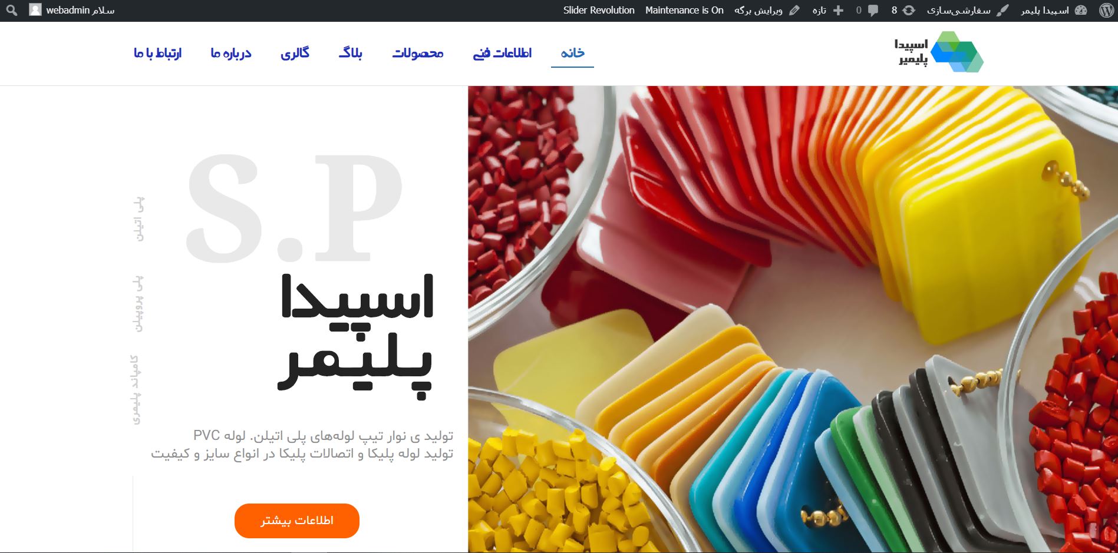The height and width of the screenshot is (553, 1118).
Task: Open the site dashboard icon for اسپیدا پلیمر
Action: [1081, 10]
